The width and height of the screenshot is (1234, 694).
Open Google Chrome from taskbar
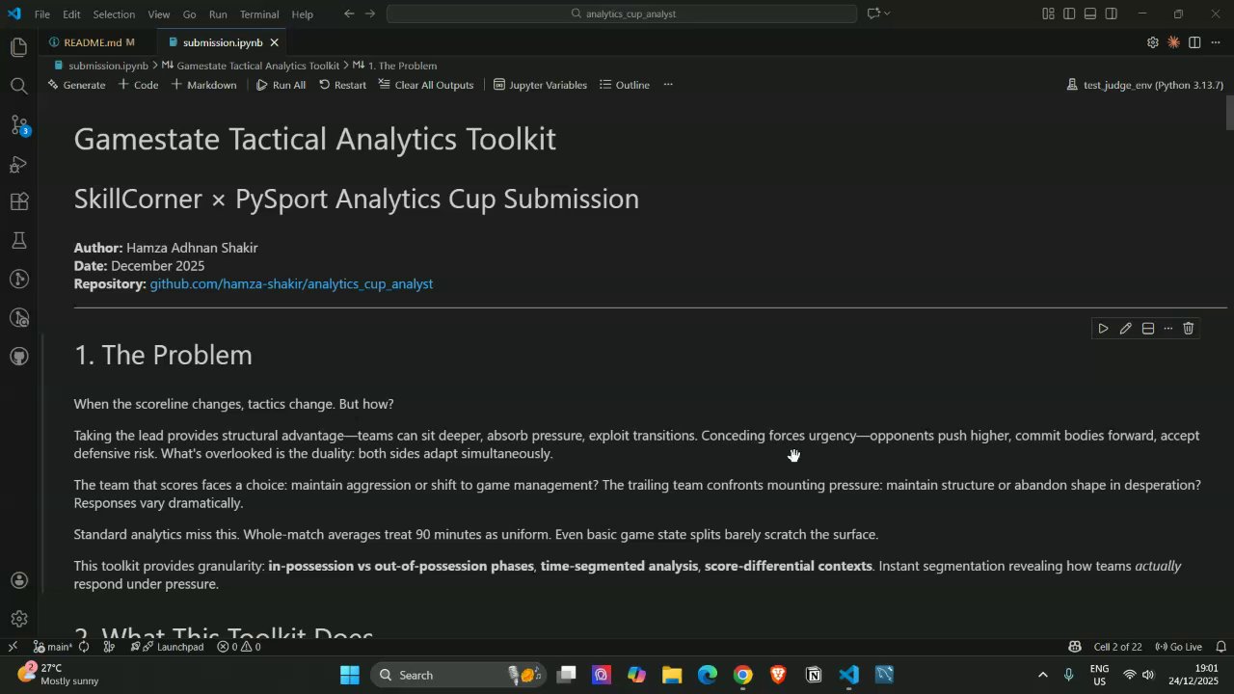[x=742, y=675]
